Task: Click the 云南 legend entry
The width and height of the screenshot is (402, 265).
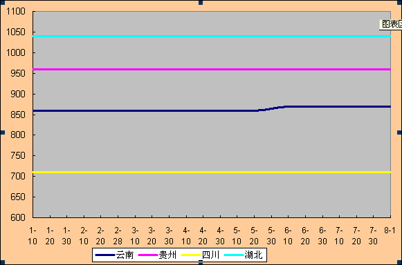Action: click(x=115, y=255)
